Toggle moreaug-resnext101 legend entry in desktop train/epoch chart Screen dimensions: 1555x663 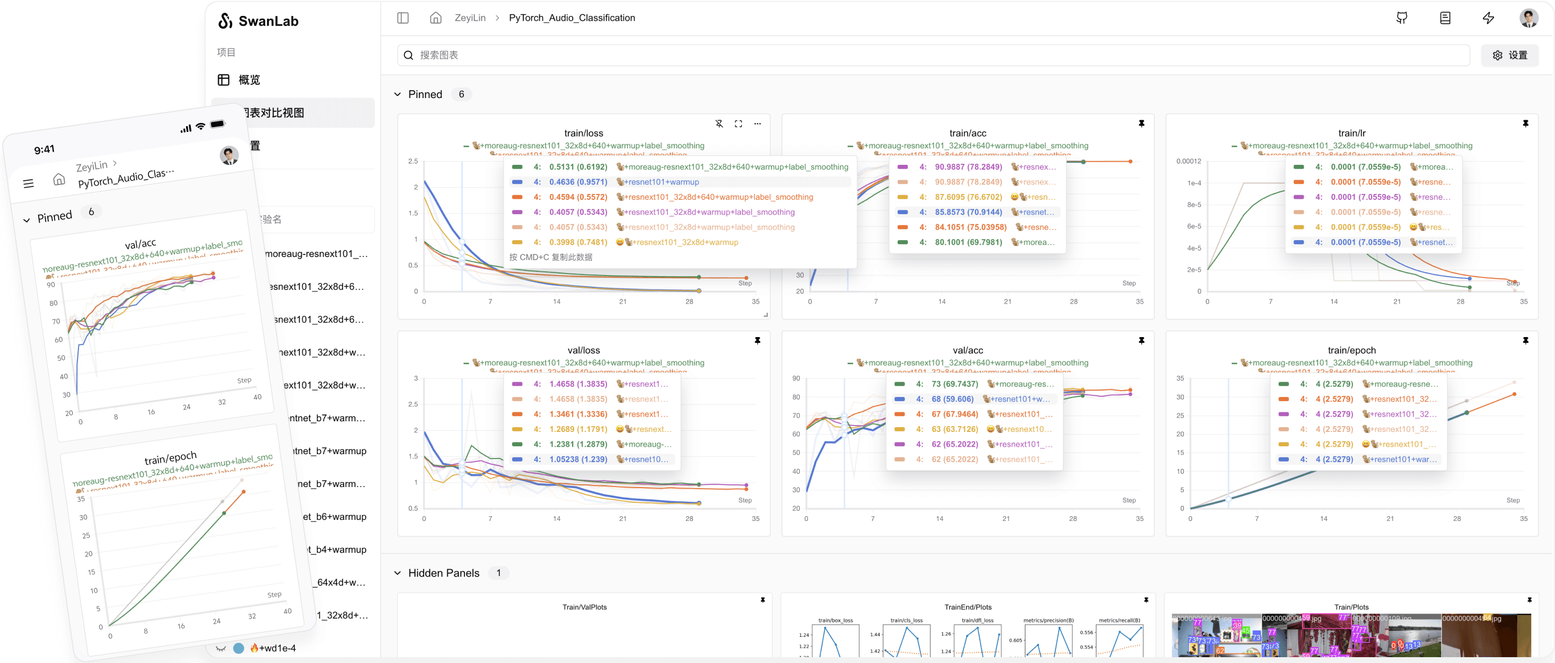pyautogui.click(x=1351, y=363)
